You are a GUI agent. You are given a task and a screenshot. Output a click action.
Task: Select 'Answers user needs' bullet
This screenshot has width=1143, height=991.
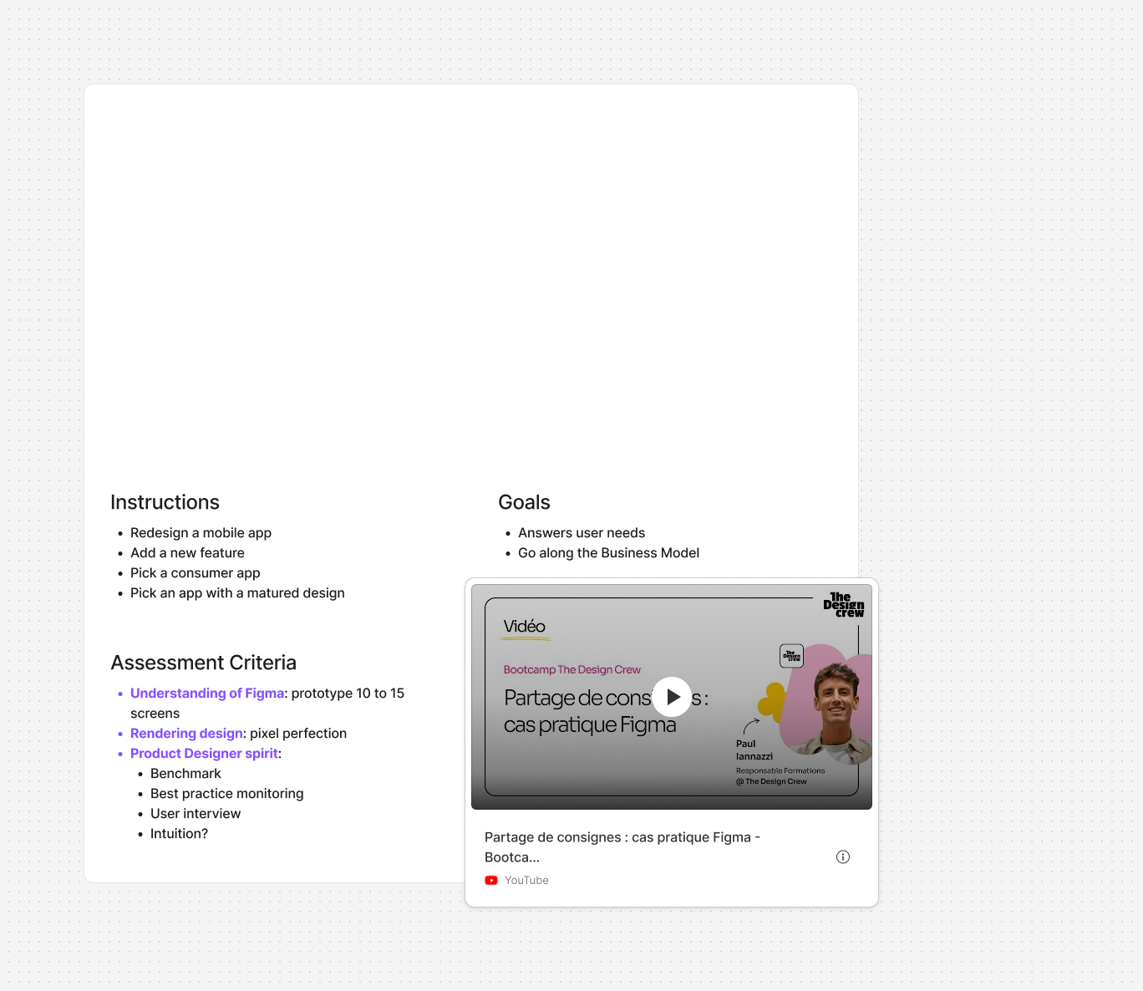[x=582, y=532]
